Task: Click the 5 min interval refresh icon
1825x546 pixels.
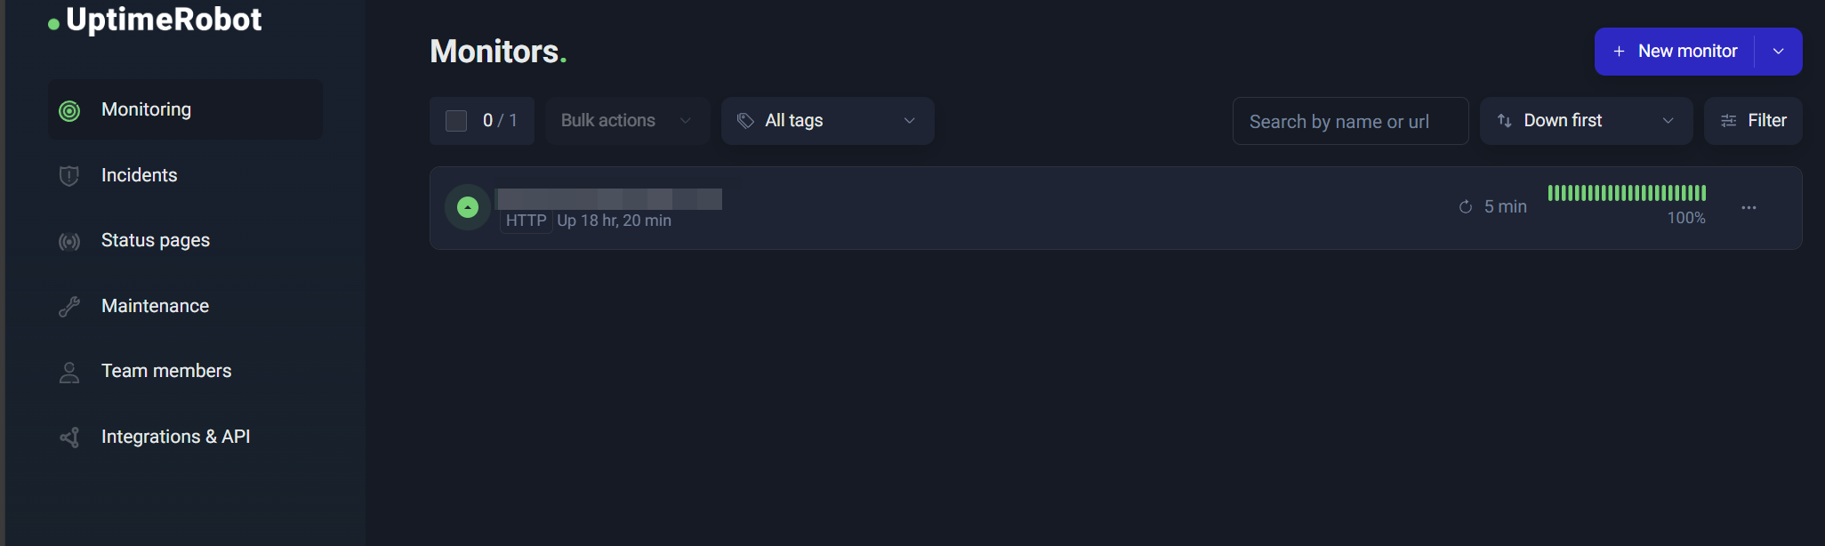Action: 1466,207
